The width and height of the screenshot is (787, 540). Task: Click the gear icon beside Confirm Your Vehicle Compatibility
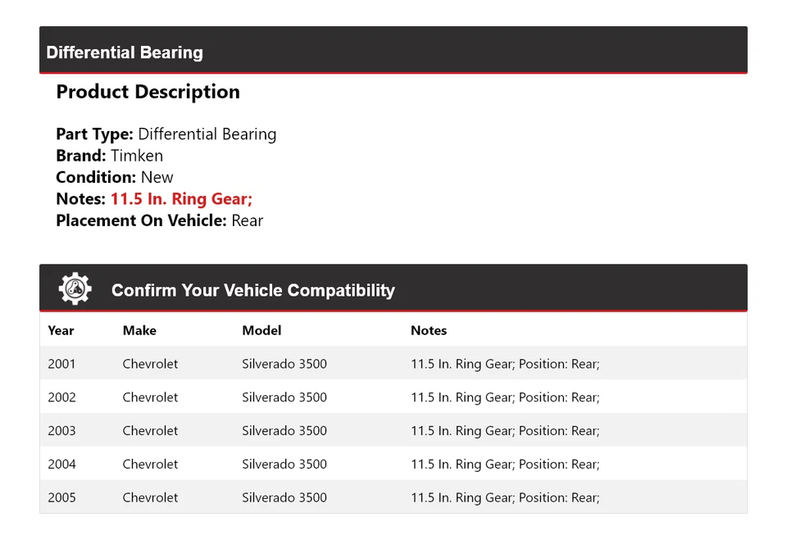click(75, 289)
